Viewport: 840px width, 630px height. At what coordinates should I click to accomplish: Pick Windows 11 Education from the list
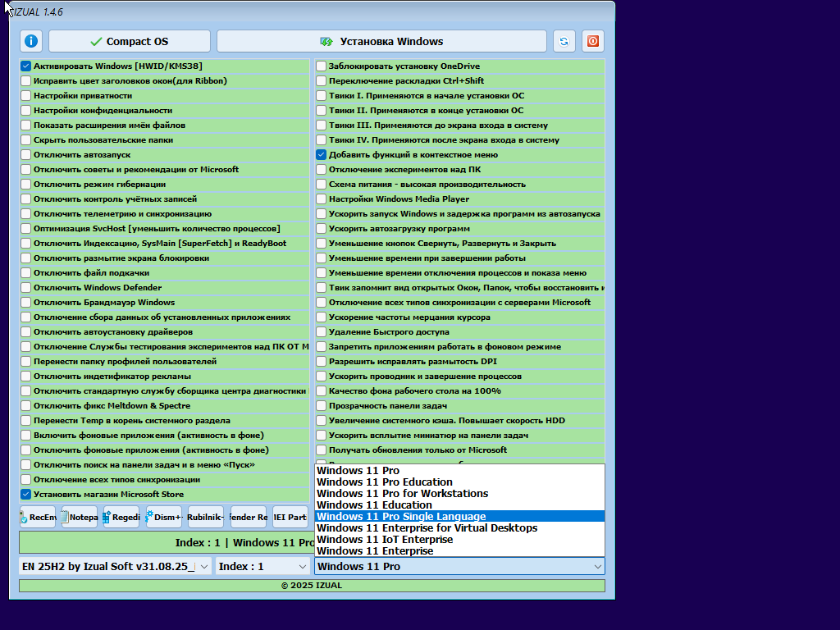(459, 505)
